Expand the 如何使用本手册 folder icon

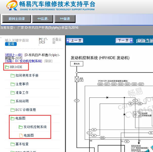tap(13, 76)
